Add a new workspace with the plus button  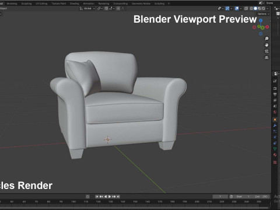[169, 3]
